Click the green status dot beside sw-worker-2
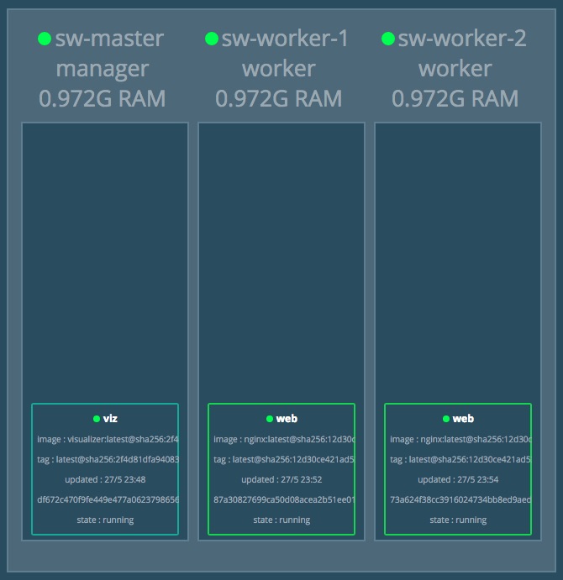Viewport: 563px width, 580px height. pyautogui.click(x=388, y=39)
